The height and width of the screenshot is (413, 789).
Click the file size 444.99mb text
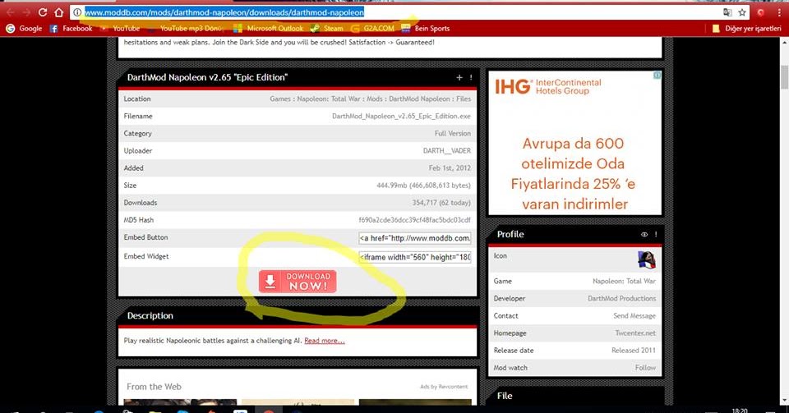tap(424, 186)
